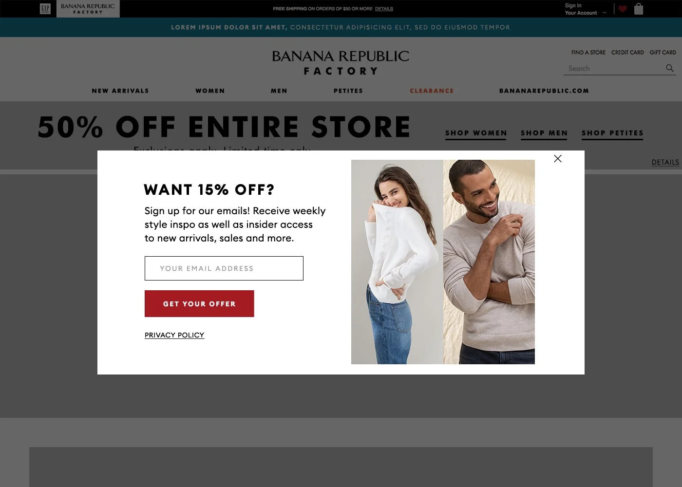Image resolution: width=682 pixels, height=487 pixels.
Task: Focus the Your Email Address field
Action: point(224,268)
